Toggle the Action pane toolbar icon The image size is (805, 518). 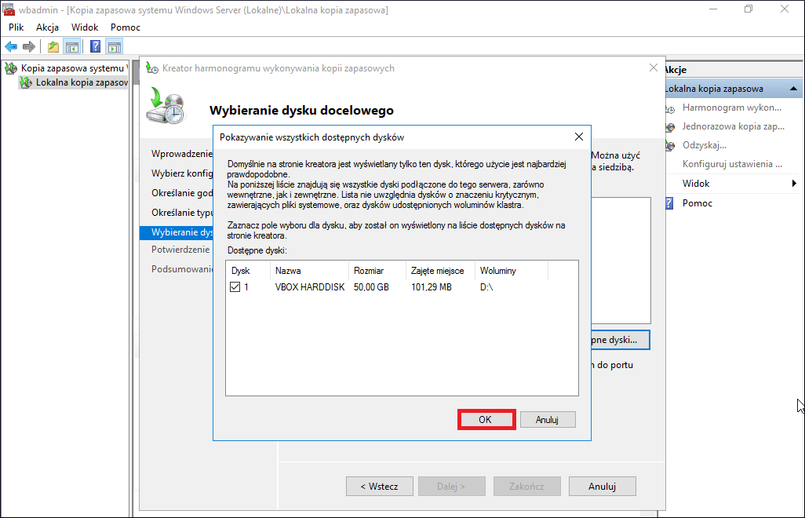coord(114,46)
